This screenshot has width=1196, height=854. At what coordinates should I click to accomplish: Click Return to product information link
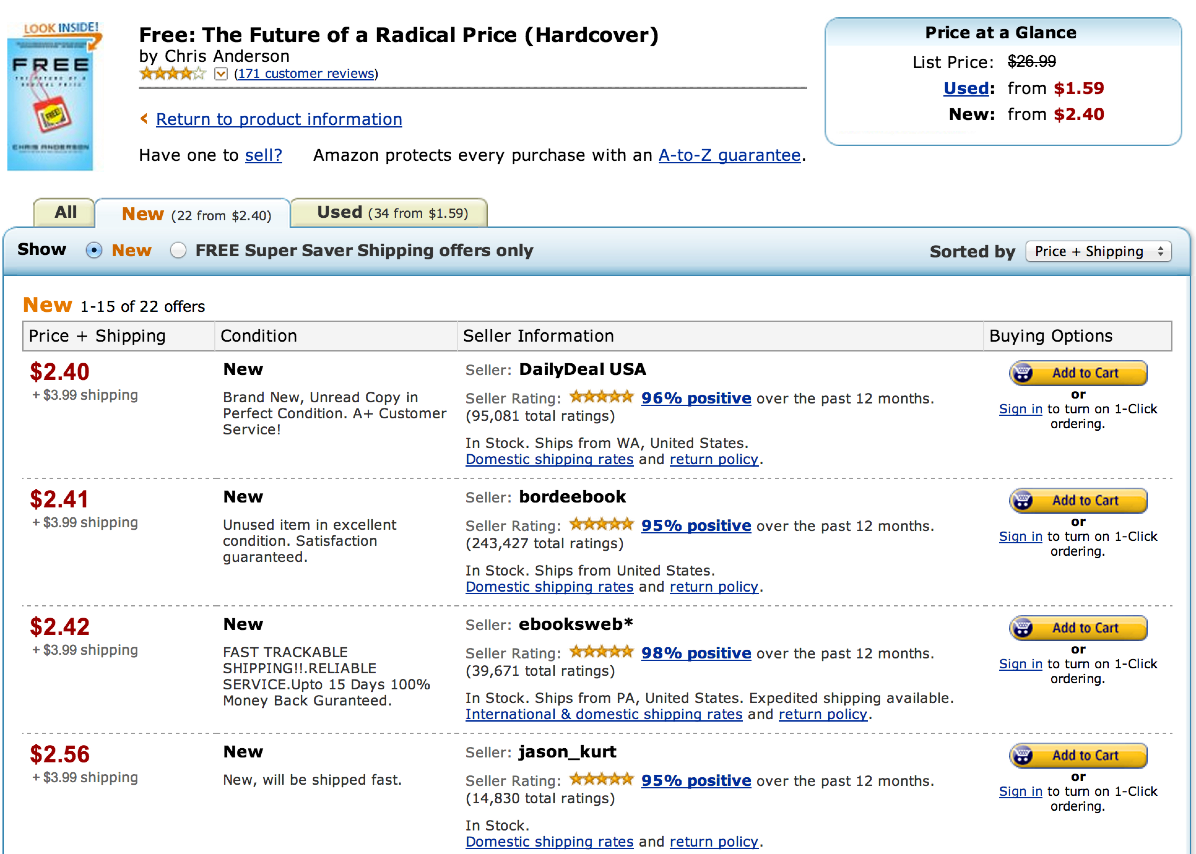pyautogui.click(x=279, y=119)
